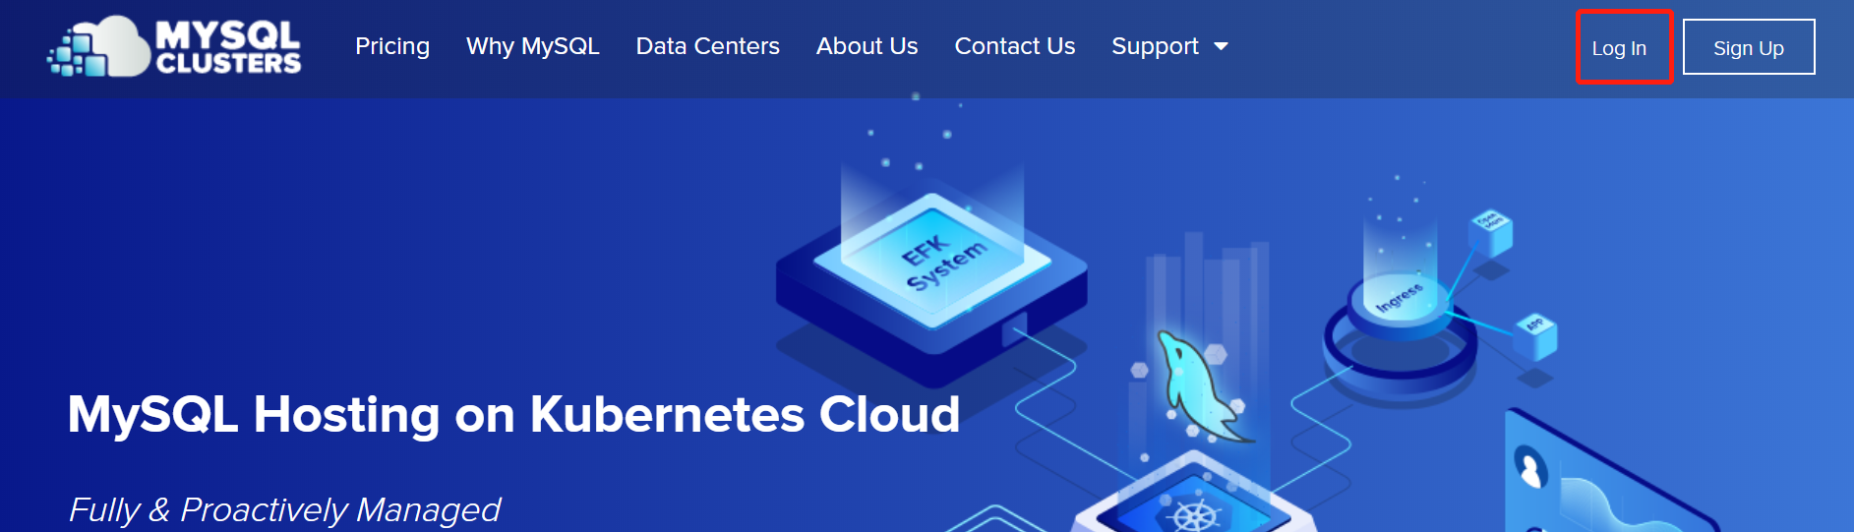This screenshot has height=532, width=1854.
Task: Click the user avatar panel graphic
Action: (x=1530, y=469)
